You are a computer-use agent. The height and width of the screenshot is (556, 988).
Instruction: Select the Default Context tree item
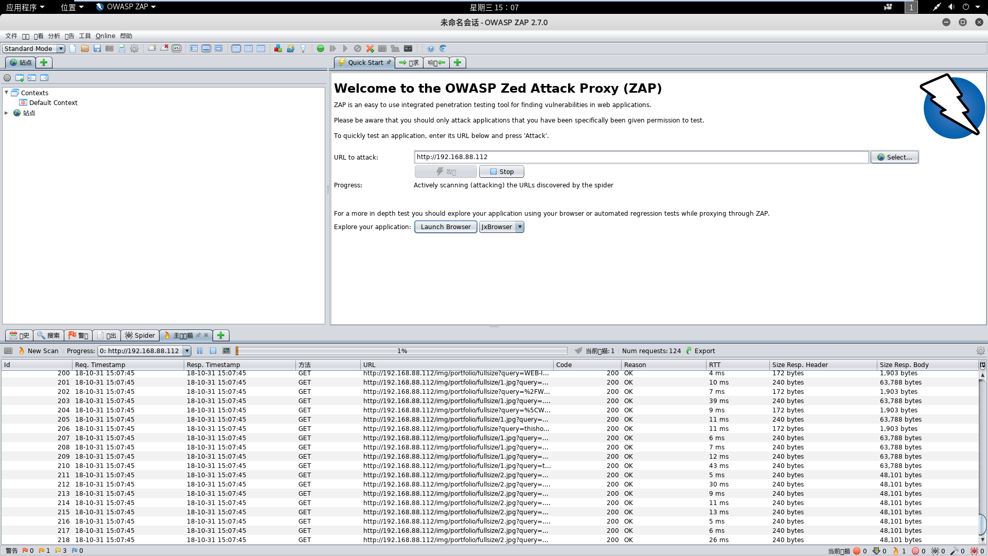(x=48, y=102)
